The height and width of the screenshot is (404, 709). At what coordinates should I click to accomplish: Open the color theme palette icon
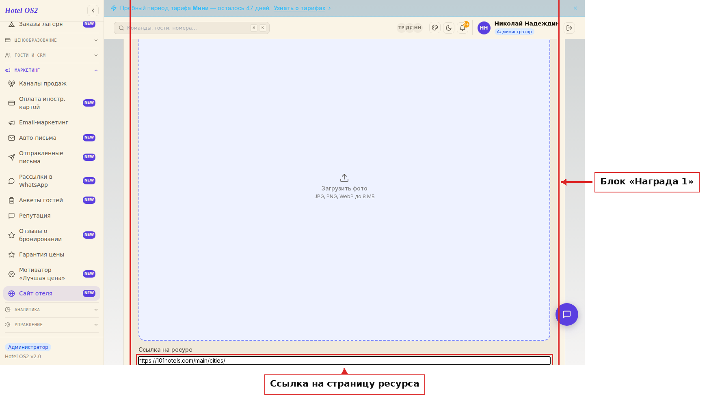435,28
